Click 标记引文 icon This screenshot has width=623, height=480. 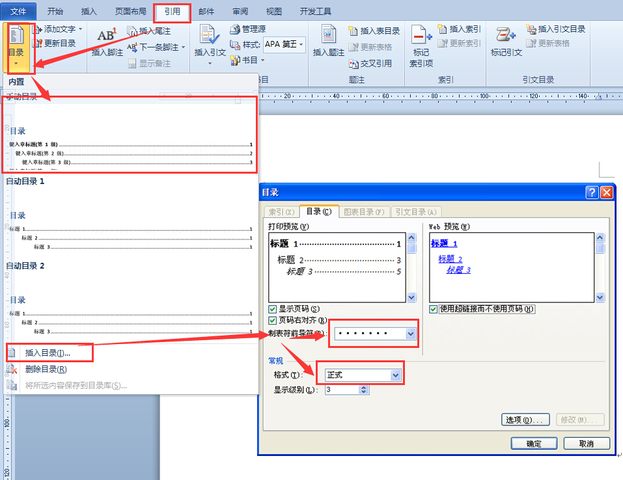pyautogui.click(x=506, y=34)
